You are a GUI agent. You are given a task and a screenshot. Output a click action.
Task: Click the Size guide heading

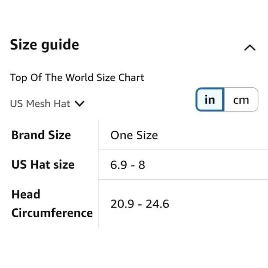pos(44,45)
